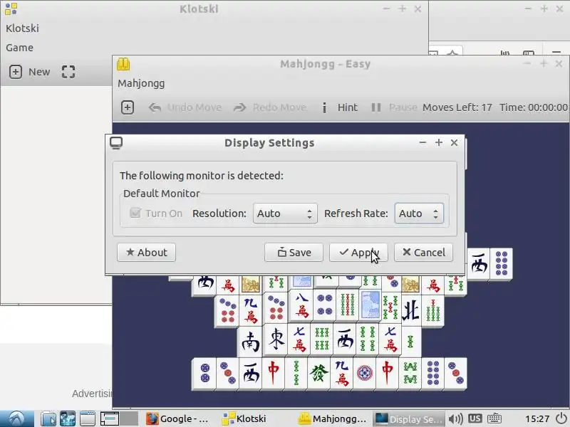Image resolution: width=570 pixels, height=427 pixels.
Task: Toggle fullscreen icon in Klotski toolbar
Action: point(68,72)
